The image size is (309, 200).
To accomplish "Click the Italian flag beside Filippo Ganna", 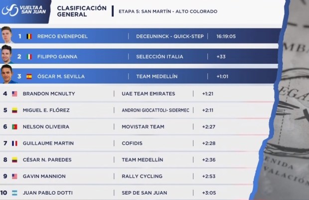I will pyautogui.click(x=28, y=57).
